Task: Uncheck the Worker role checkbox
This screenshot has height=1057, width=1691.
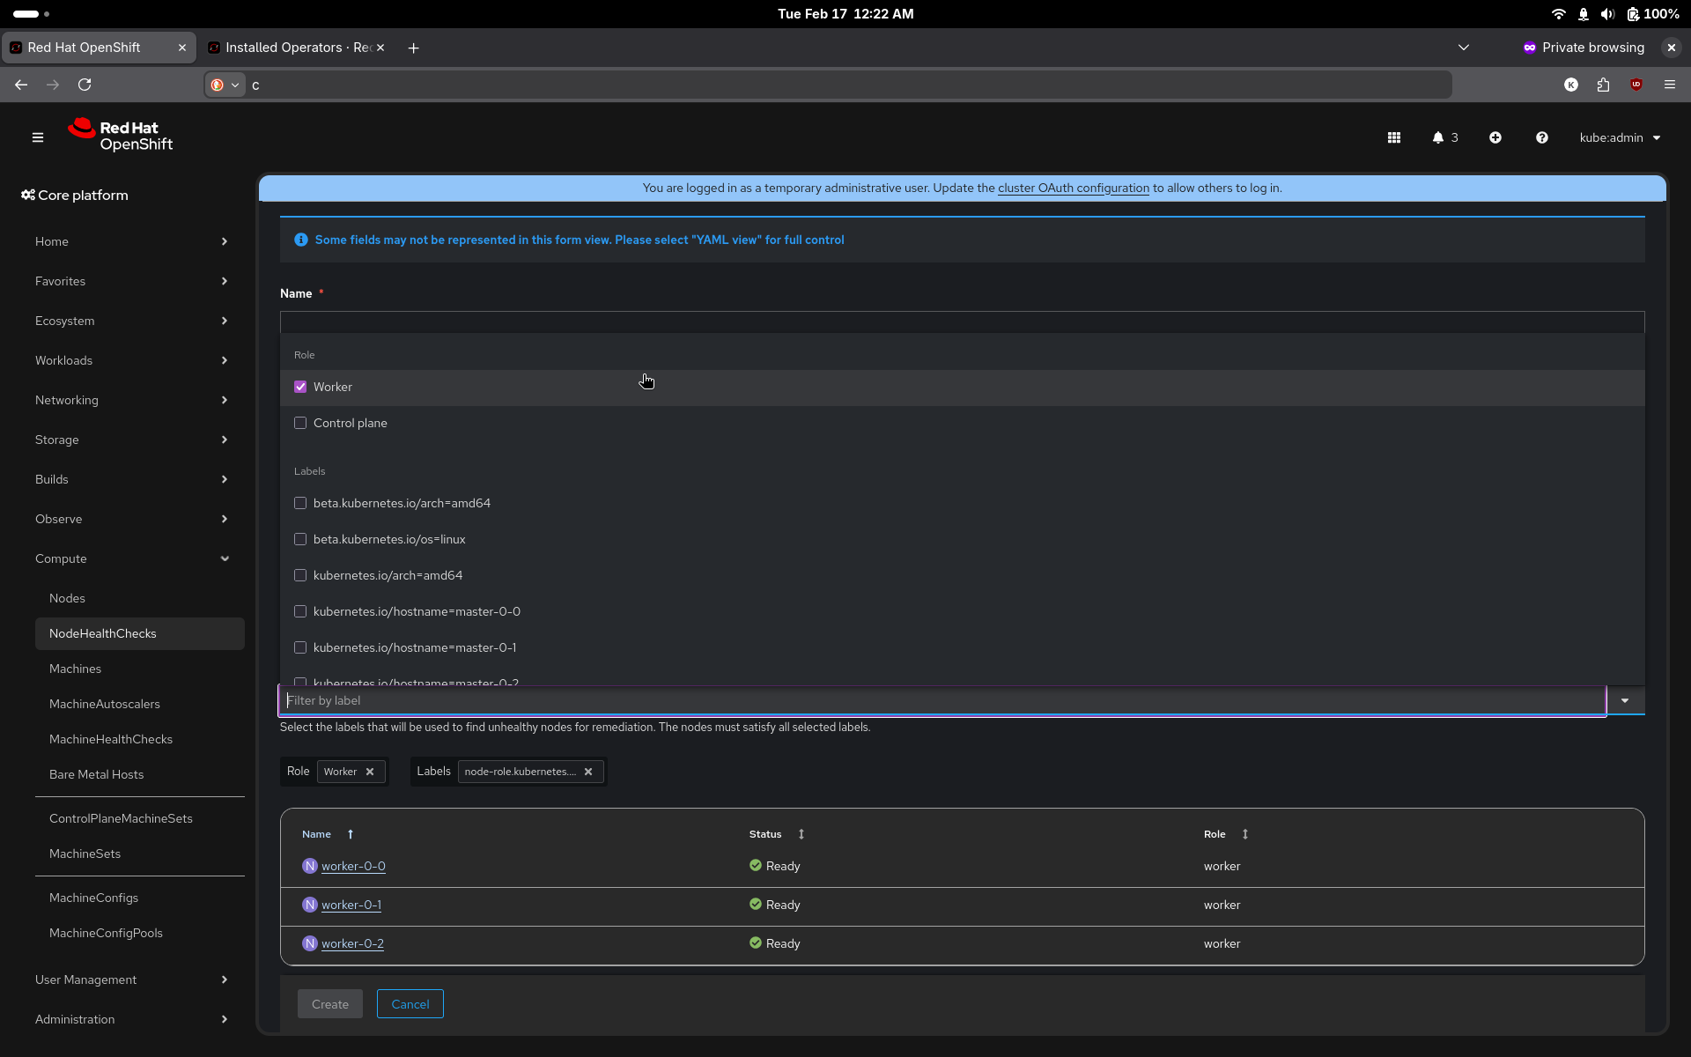Action: [x=300, y=387]
